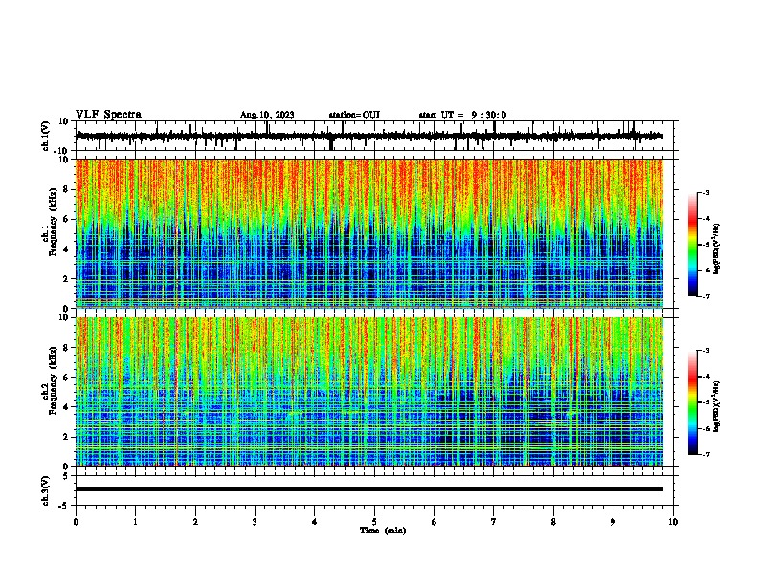Pick the ch.2 spectrogram color scale bar

[693, 402]
